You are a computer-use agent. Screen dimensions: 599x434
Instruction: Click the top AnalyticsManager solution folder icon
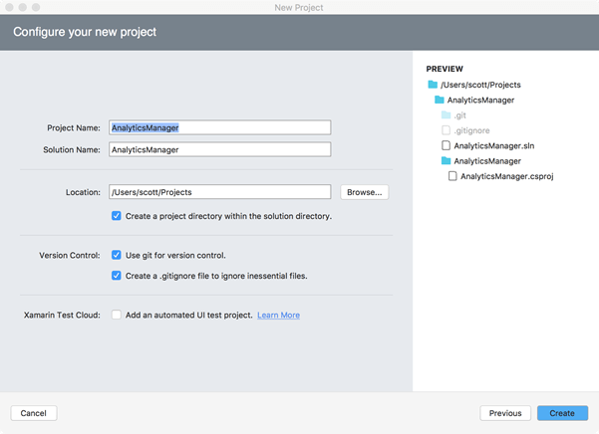click(x=439, y=101)
